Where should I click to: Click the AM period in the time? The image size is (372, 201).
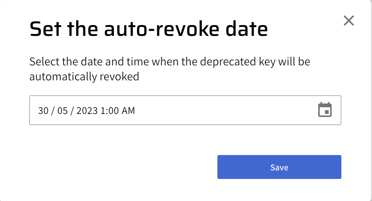click(x=127, y=111)
